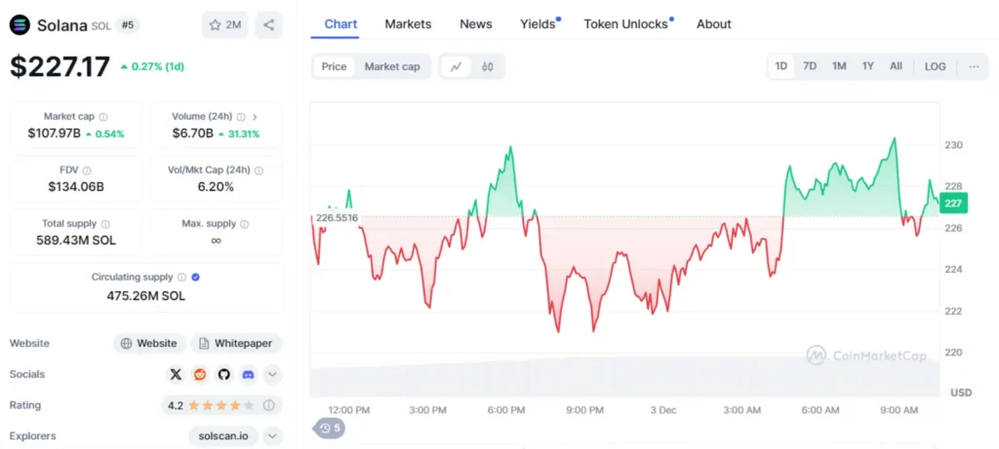The height and width of the screenshot is (449, 999).
Task: Open the Yields tab
Action: pos(539,24)
